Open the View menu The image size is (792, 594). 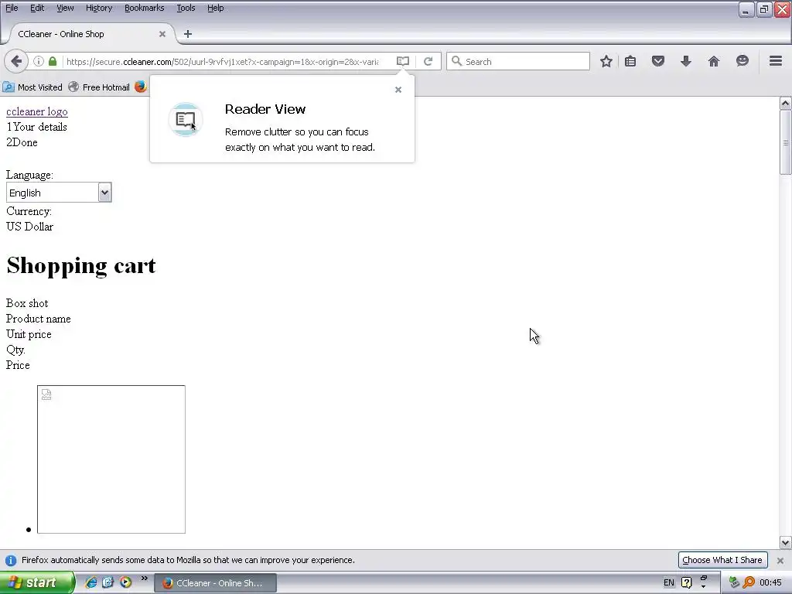coord(65,8)
